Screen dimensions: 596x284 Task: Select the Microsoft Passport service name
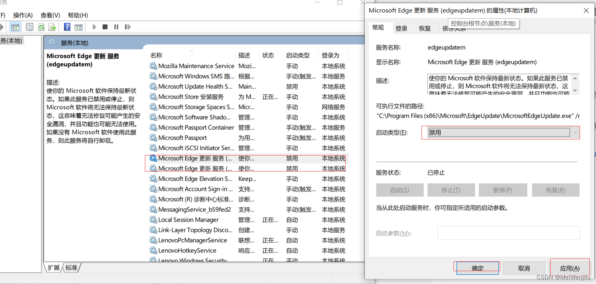click(x=182, y=138)
